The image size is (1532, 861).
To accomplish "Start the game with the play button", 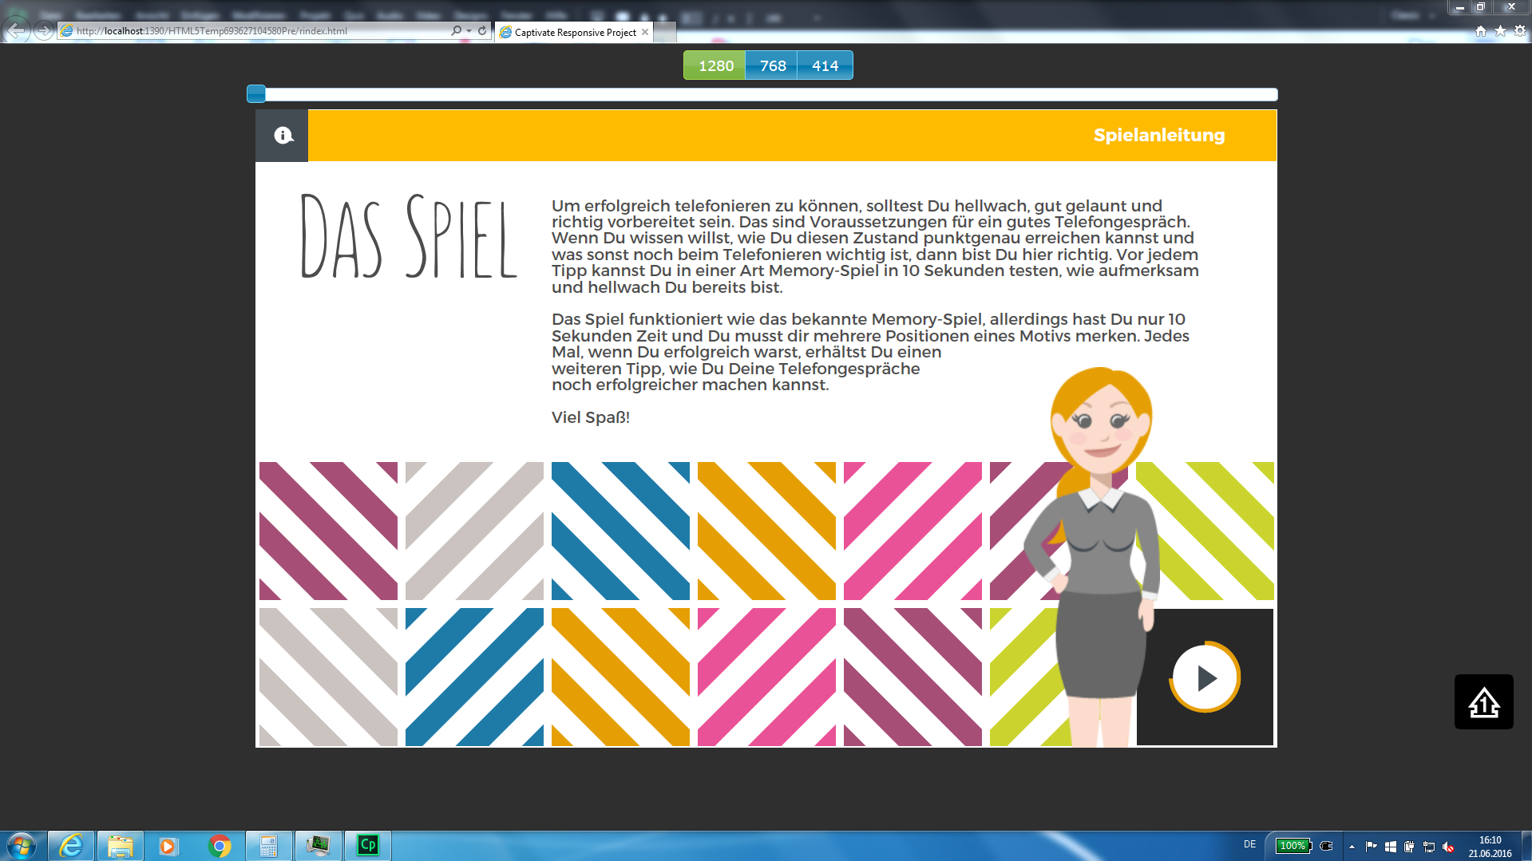I will click(x=1205, y=677).
